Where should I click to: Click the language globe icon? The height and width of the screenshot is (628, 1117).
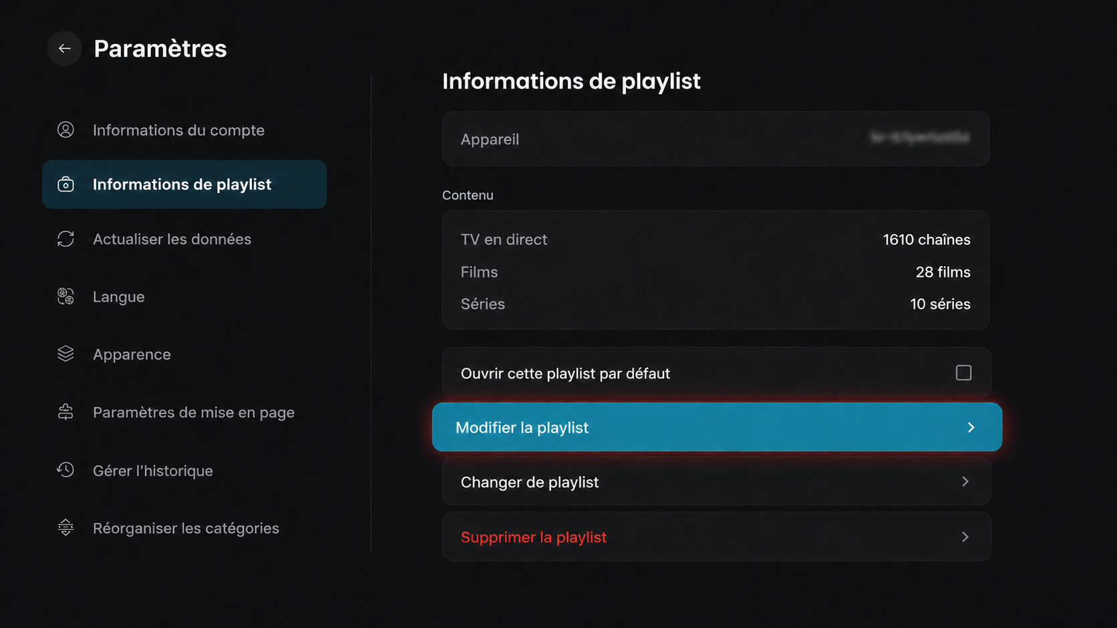pos(65,296)
